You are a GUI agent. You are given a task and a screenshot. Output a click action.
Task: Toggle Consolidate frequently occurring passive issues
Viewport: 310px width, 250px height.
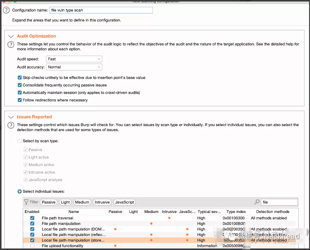click(x=20, y=85)
